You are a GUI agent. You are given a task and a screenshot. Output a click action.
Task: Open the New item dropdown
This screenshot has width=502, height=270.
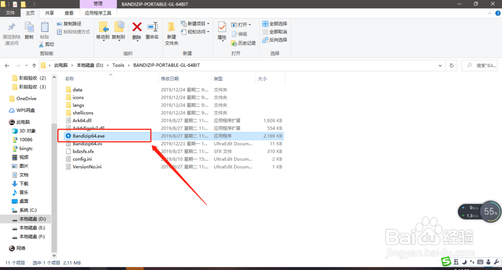point(195,24)
